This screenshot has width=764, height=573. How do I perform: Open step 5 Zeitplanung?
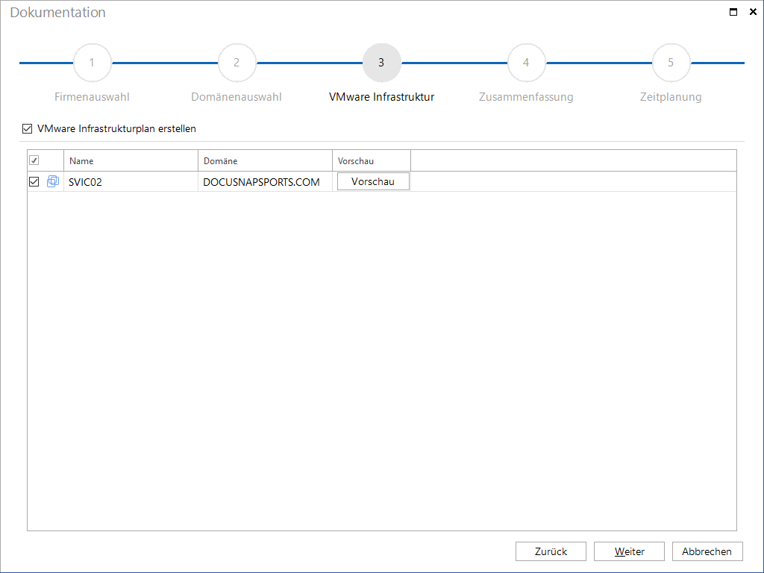coord(671,63)
